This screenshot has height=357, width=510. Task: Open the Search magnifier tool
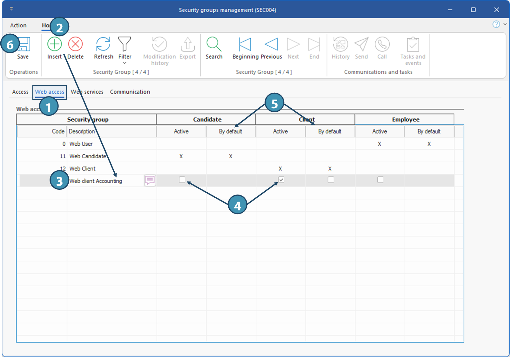(x=214, y=44)
